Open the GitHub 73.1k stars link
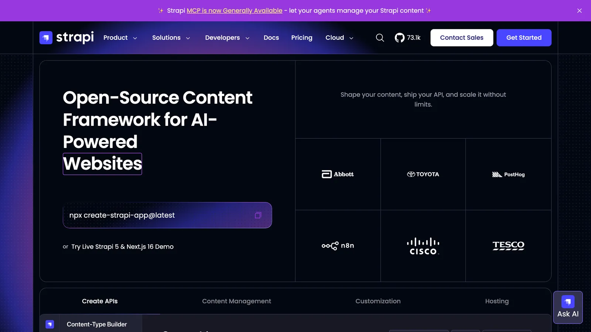 (x=407, y=38)
